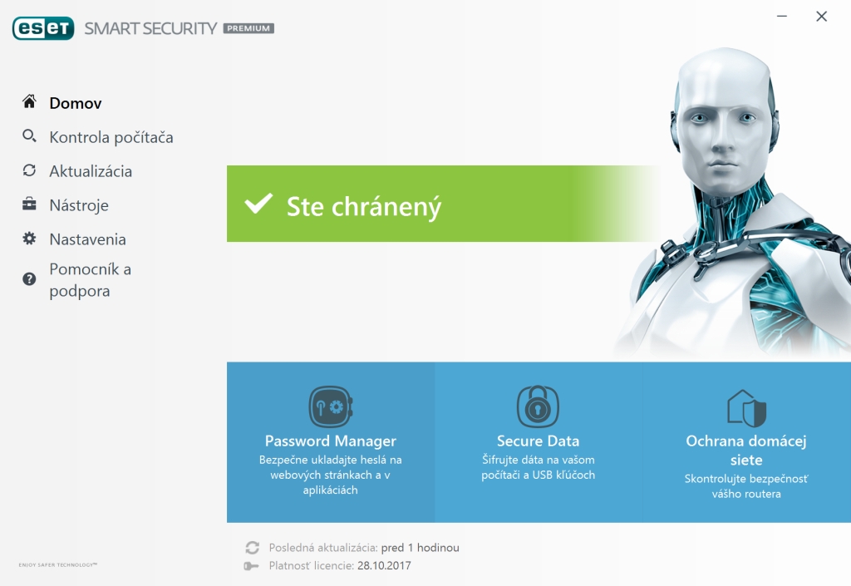851x586 pixels.
Task: Click the home network shield icon
Action: pyautogui.click(x=745, y=408)
